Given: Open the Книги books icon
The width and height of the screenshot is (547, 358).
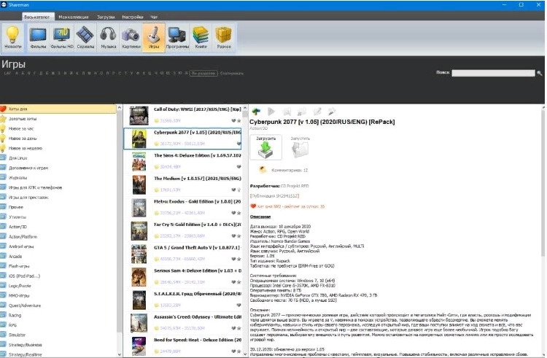Looking at the screenshot, I should 201,38.
